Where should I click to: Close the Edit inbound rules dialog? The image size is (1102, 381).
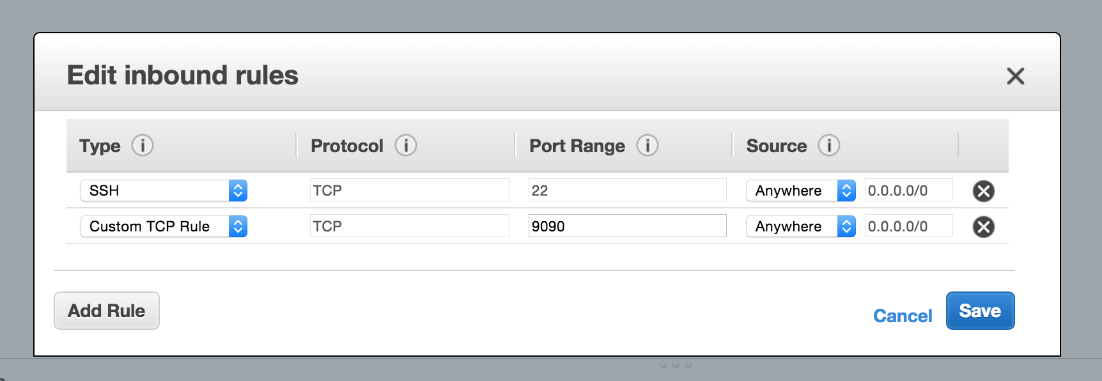[x=1015, y=76]
